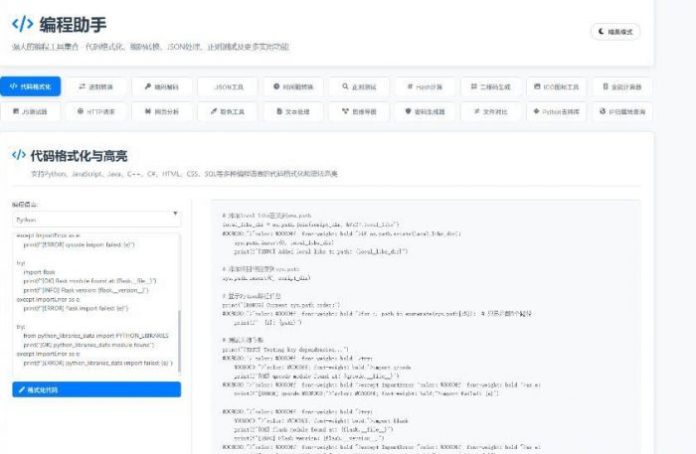Select the ICO图标工具 tool

point(557,86)
